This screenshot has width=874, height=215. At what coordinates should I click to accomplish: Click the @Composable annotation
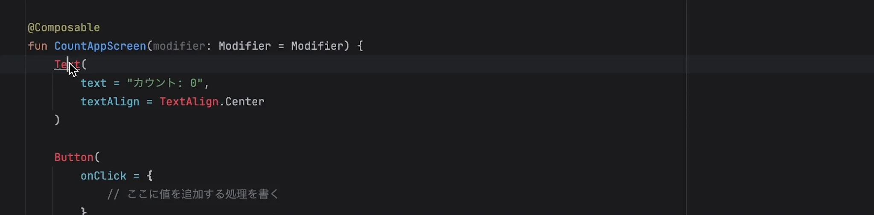(64, 28)
